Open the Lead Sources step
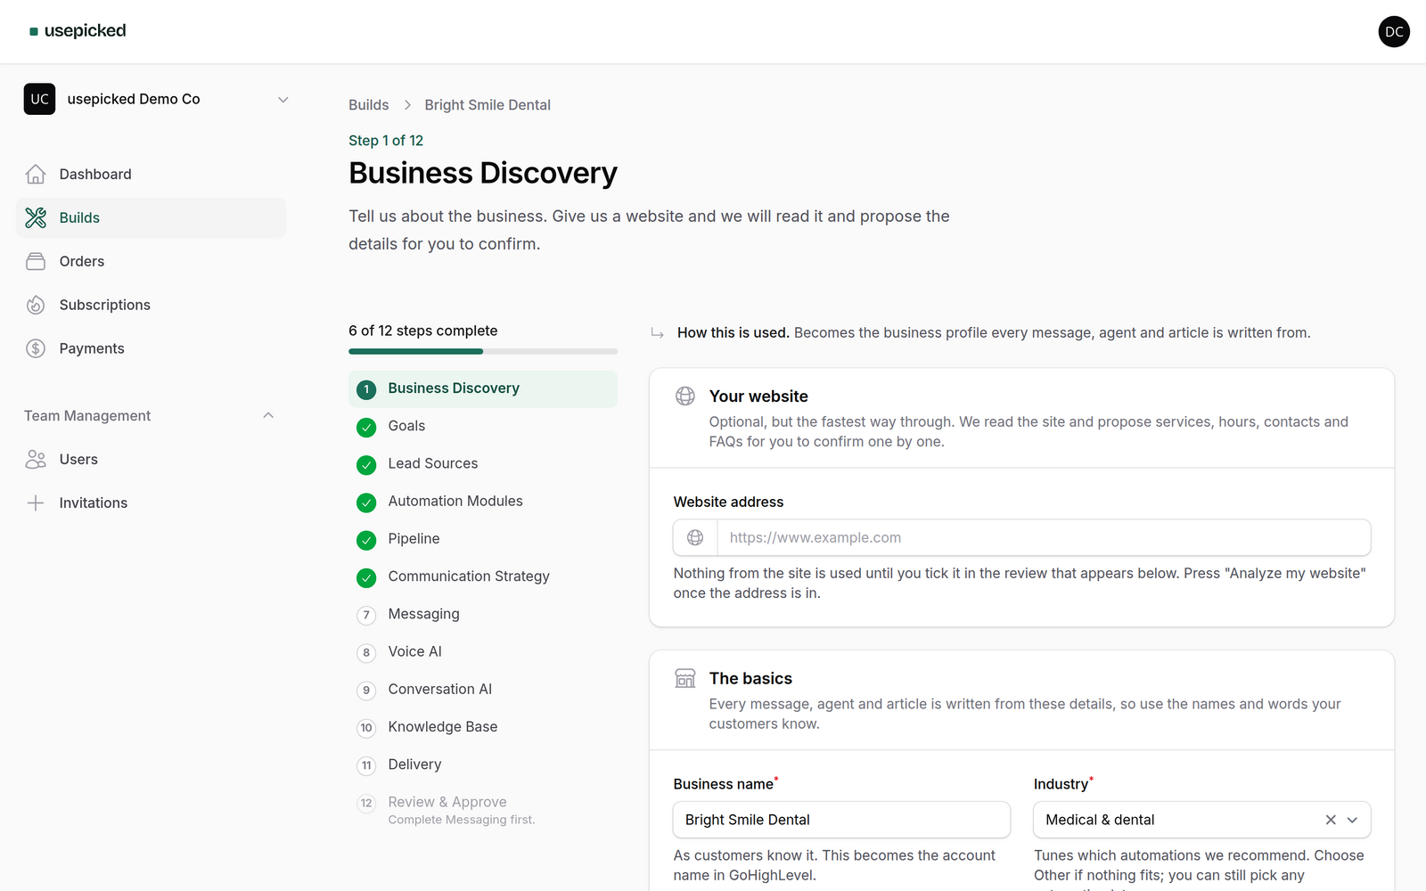The image size is (1426, 891). (483, 463)
